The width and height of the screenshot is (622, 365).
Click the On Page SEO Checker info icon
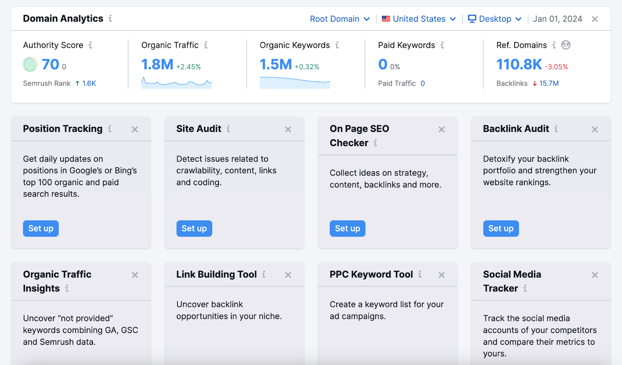375,143
